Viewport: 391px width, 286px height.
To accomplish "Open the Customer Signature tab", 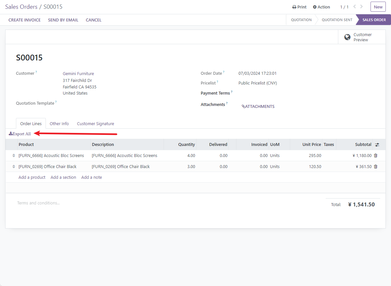I will pos(96,123).
